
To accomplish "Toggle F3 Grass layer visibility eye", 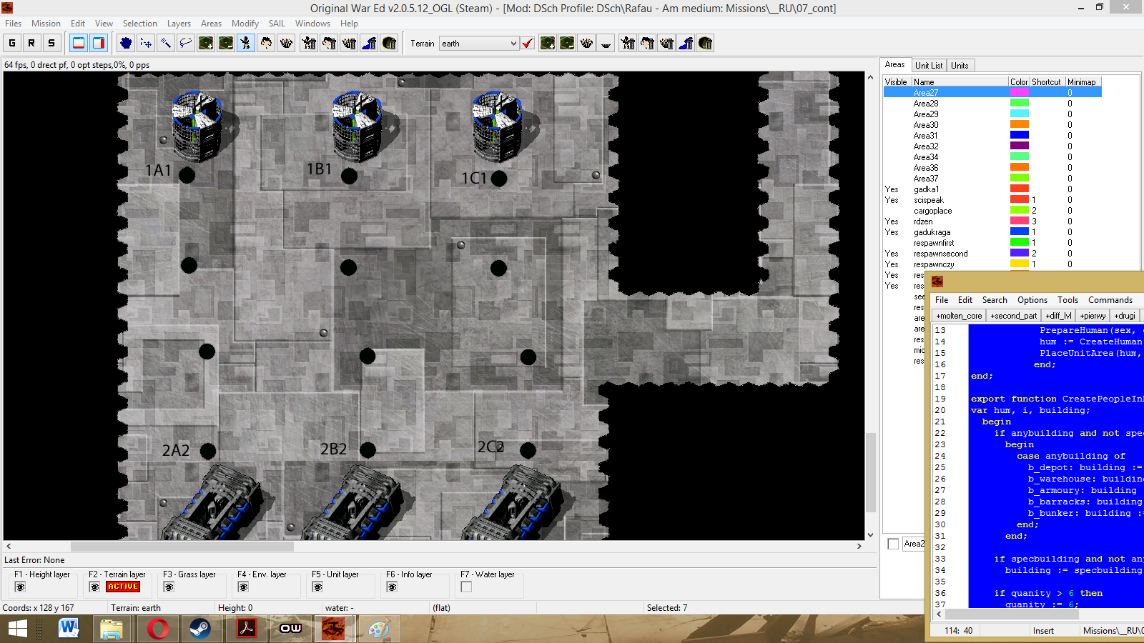I will [169, 587].
